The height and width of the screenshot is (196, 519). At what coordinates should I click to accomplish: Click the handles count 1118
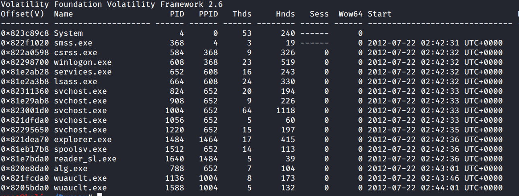coord(285,111)
